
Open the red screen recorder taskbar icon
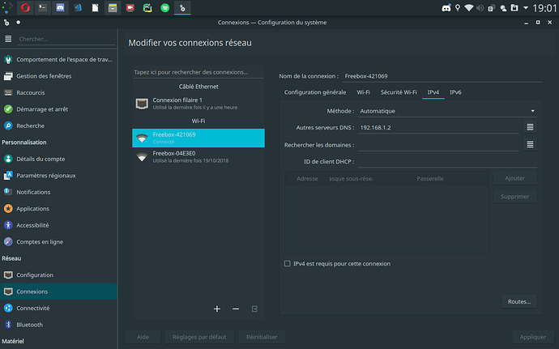(130, 7)
